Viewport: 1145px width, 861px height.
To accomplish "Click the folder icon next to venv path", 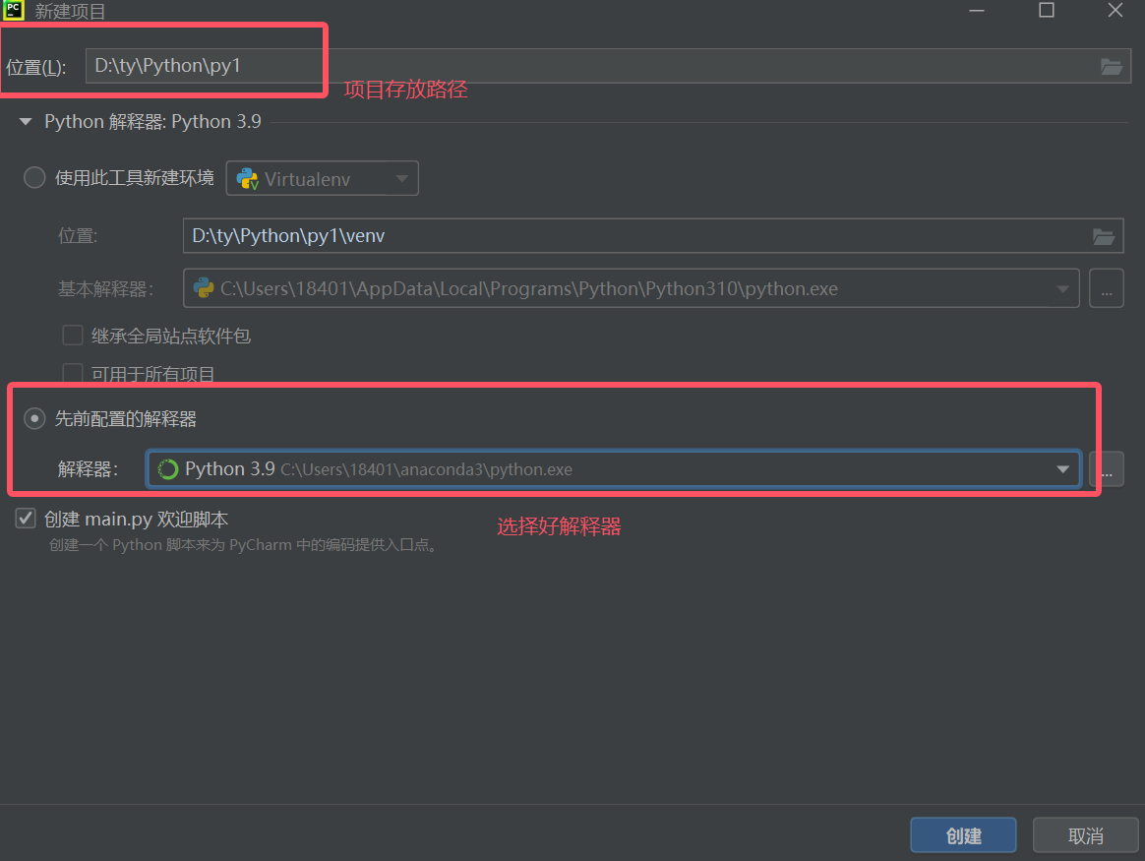I will click(1103, 235).
